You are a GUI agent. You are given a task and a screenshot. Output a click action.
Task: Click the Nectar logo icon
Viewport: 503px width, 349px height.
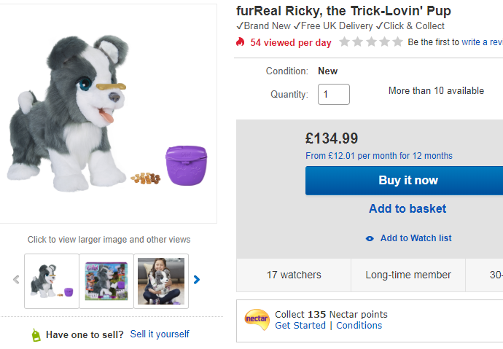click(257, 319)
